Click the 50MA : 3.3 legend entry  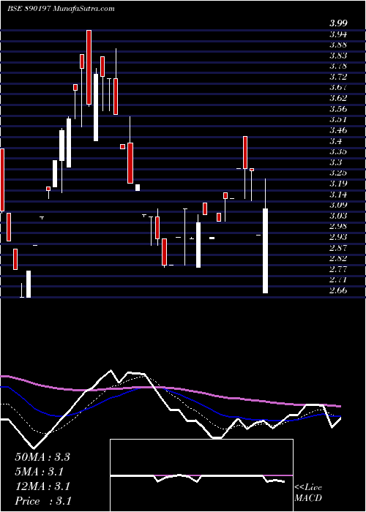pyautogui.click(x=42, y=457)
